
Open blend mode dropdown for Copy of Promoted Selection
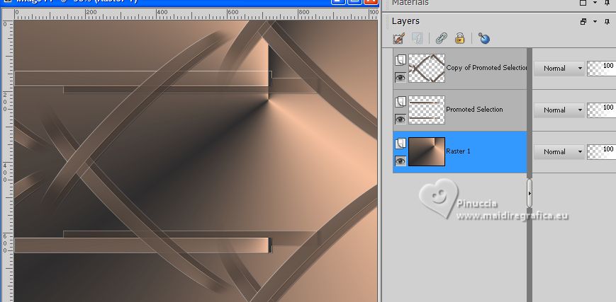point(559,68)
